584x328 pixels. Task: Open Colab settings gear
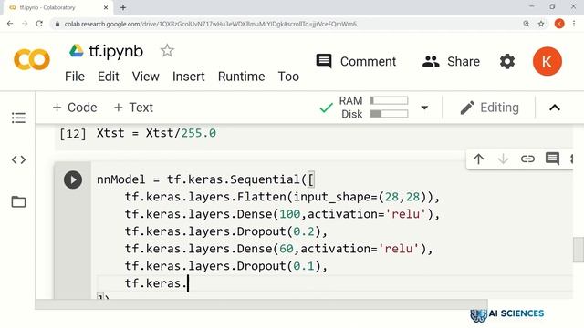click(x=507, y=61)
